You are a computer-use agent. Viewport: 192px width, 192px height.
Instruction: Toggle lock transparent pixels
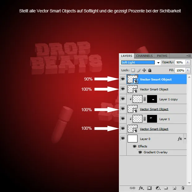[x=133, y=70]
